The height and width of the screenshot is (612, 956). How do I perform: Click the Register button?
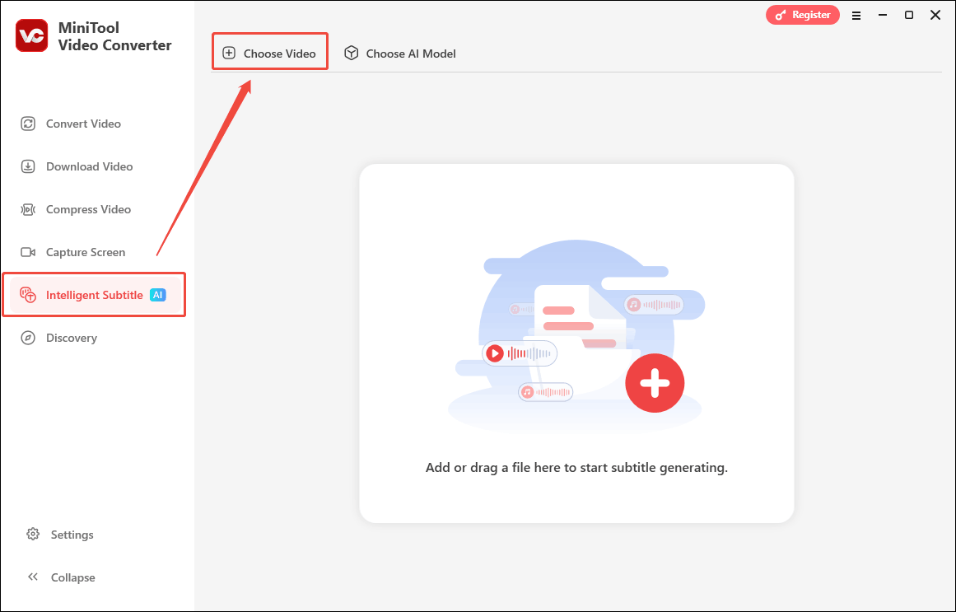coord(802,14)
